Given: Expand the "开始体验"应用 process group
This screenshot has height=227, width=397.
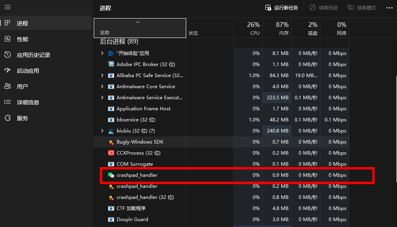Looking at the screenshot, I should tap(102, 53).
